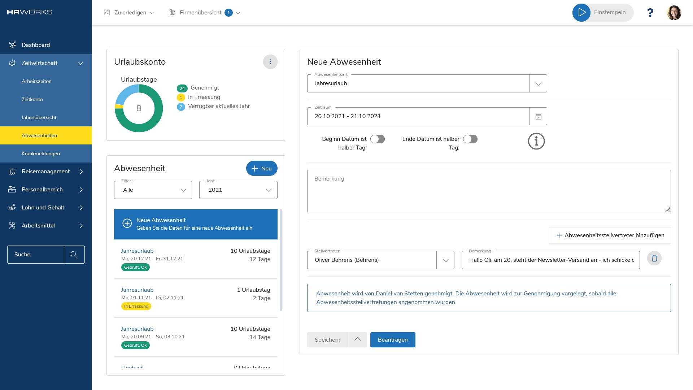Click the search magnifier icon
Viewport: 693px width, 390px height.
tap(74, 255)
